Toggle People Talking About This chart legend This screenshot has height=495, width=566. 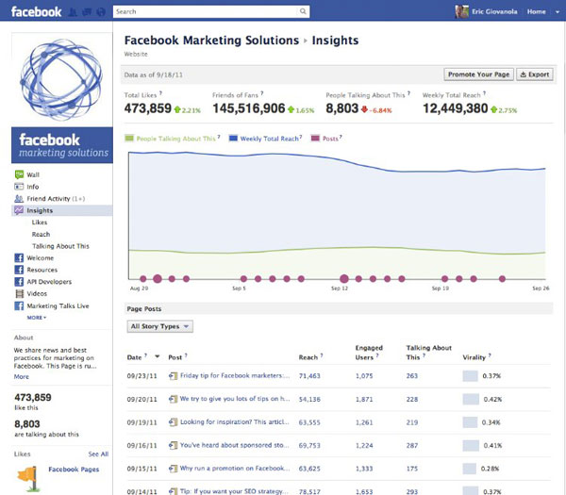coord(173,139)
